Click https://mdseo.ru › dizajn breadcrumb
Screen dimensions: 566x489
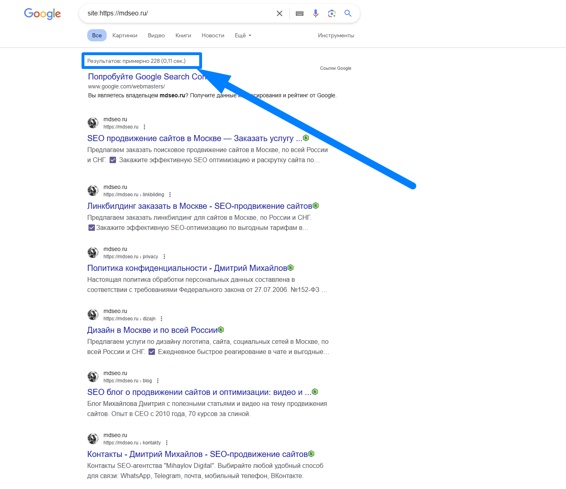[129, 319]
